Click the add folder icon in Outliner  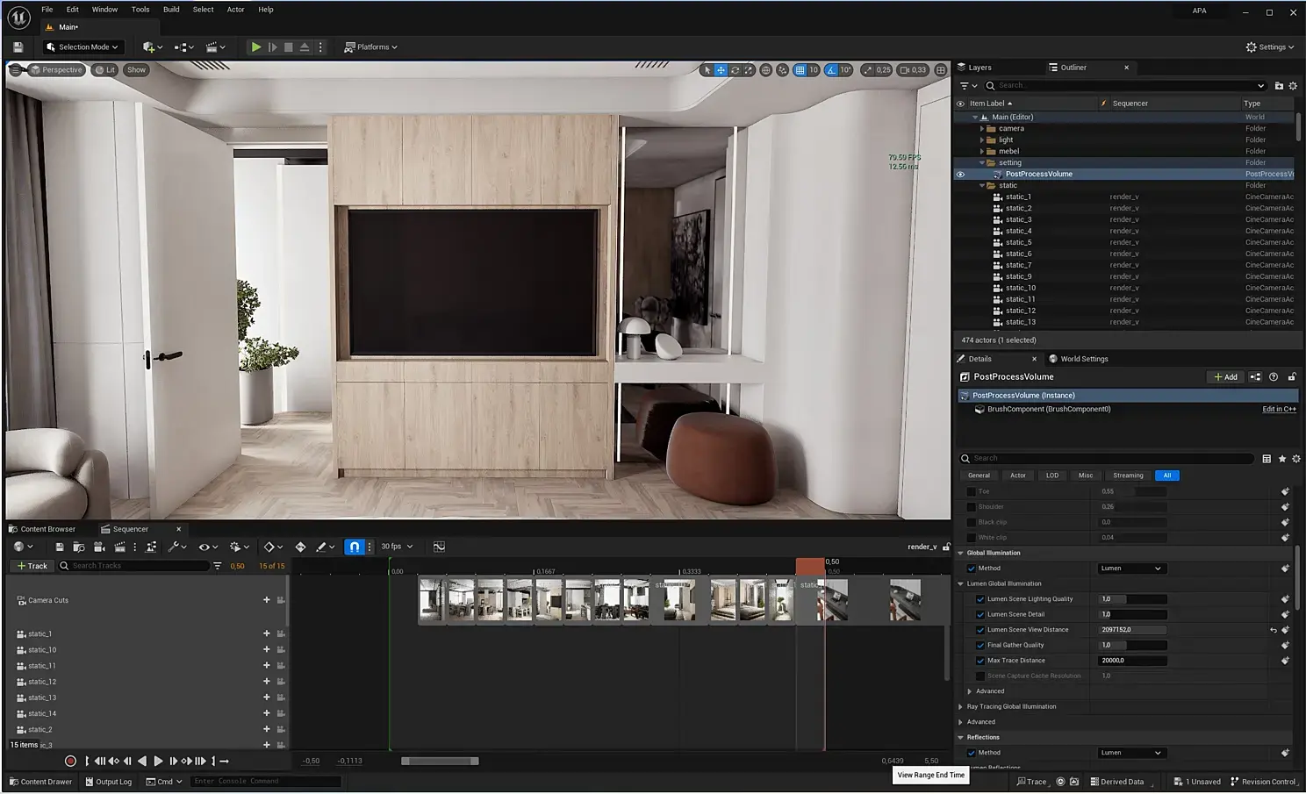[x=1279, y=86]
